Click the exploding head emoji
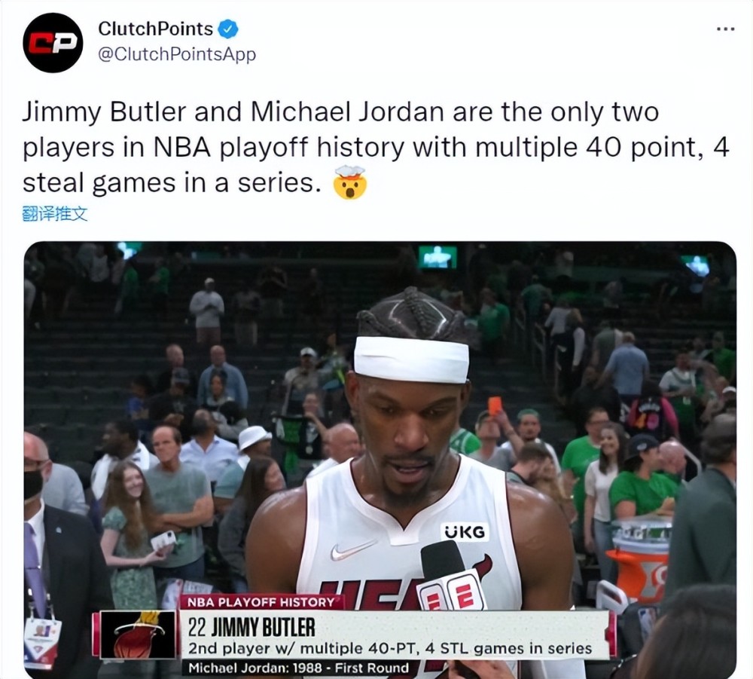753x679 pixels. (x=351, y=182)
